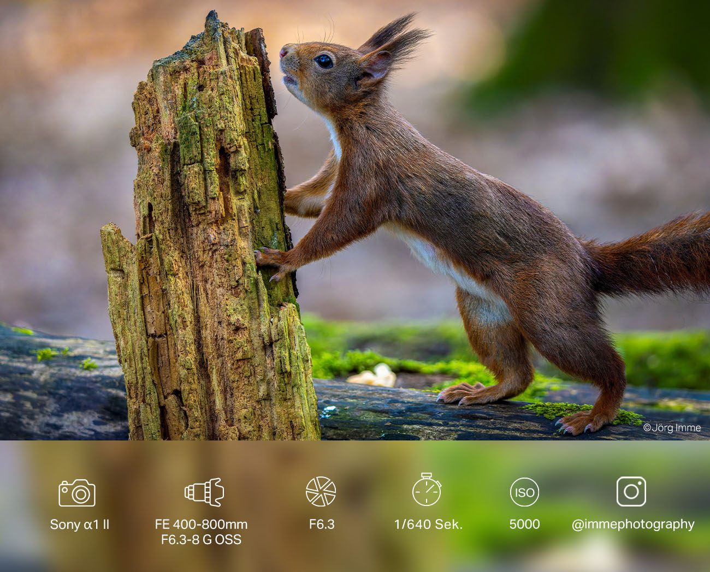This screenshot has width=710, height=572.
Task: Click the squirrel's front paw on the stump
Action: point(270,261)
